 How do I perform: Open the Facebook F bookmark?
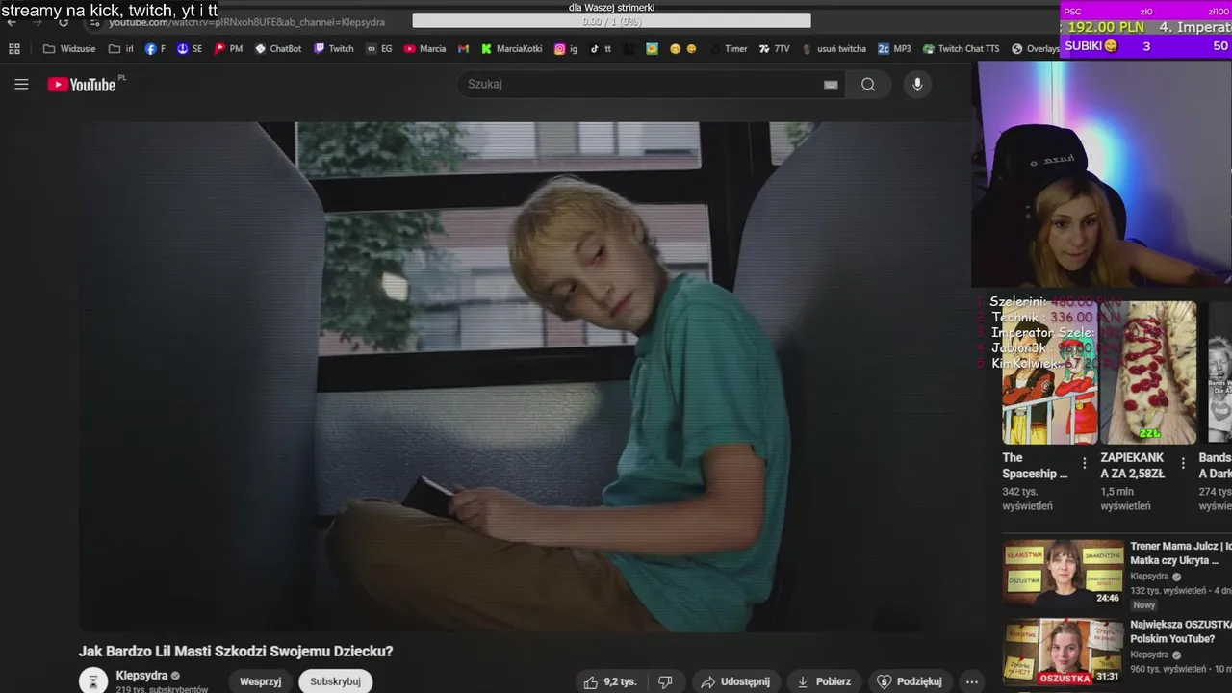coord(155,49)
